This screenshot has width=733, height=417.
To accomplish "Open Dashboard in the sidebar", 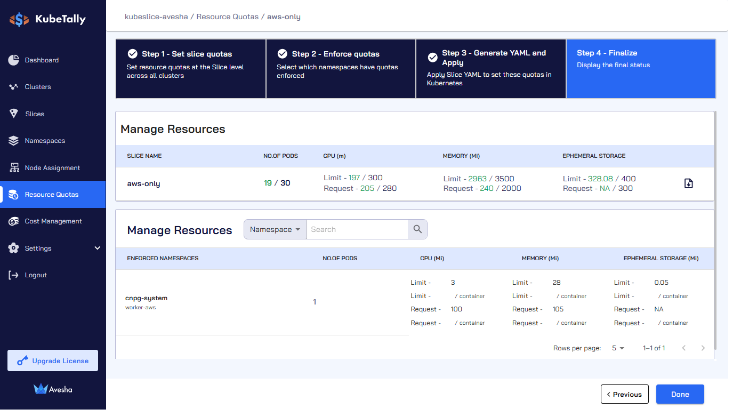I will (x=53, y=60).
